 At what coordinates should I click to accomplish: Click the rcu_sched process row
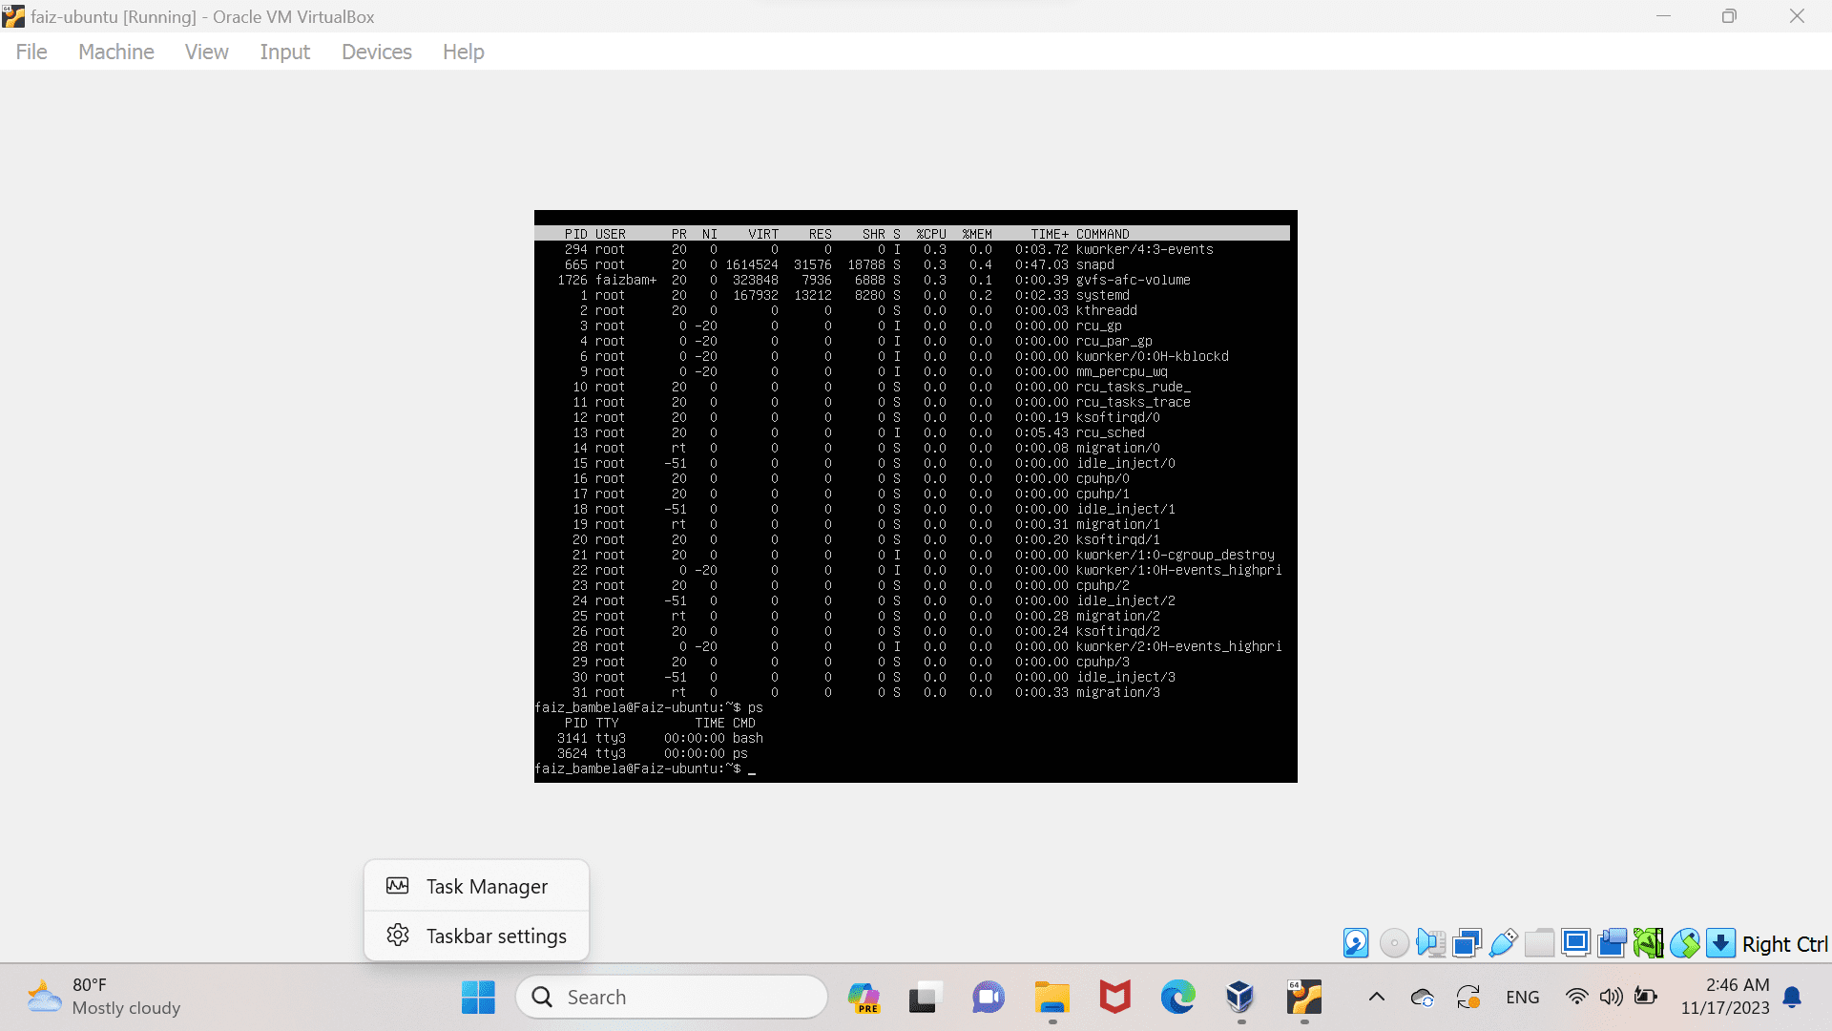pyautogui.click(x=912, y=432)
